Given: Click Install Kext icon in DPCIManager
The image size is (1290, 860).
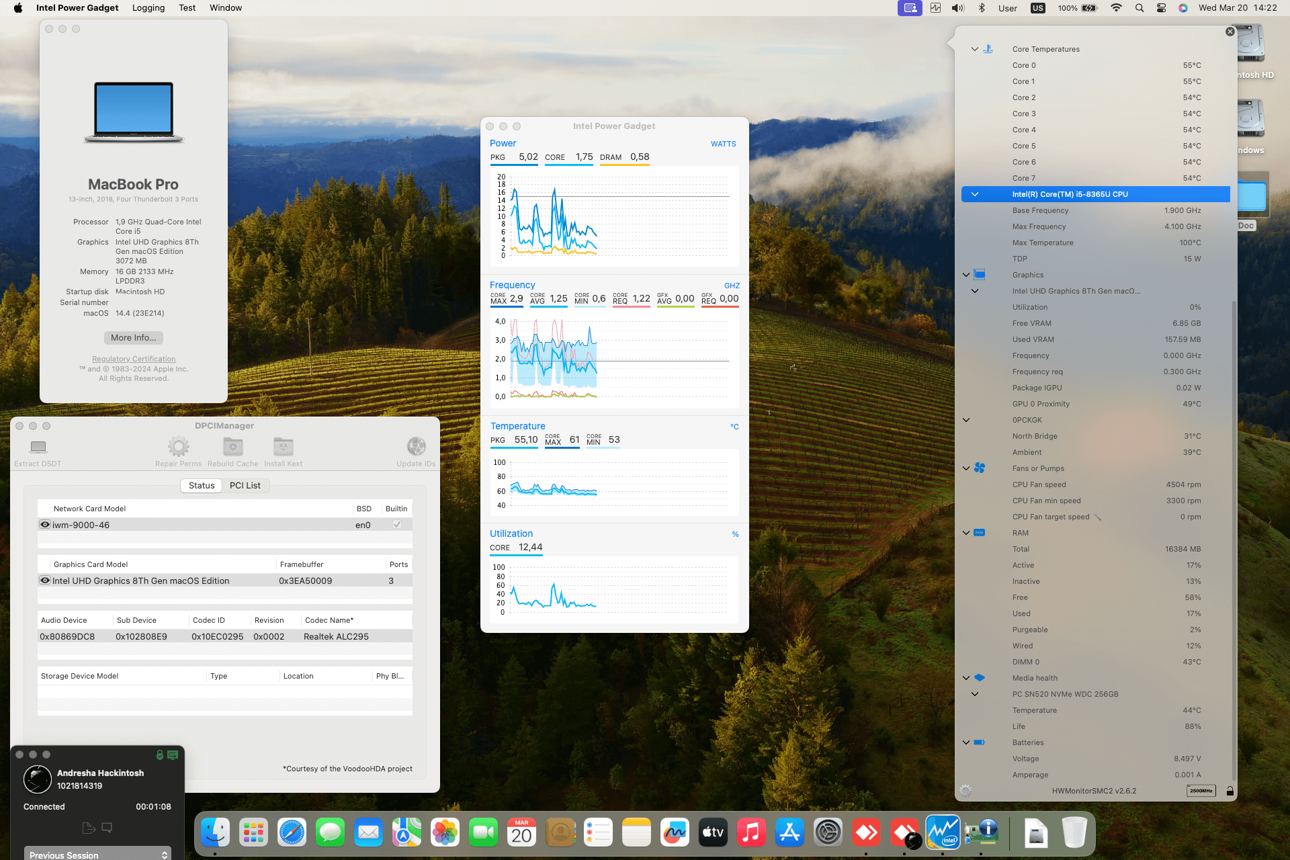Looking at the screenshot, I should pyautogui.click(x=283, y=447).
